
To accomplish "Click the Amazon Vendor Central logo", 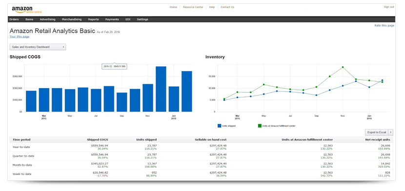I will (x=27, y=10).
